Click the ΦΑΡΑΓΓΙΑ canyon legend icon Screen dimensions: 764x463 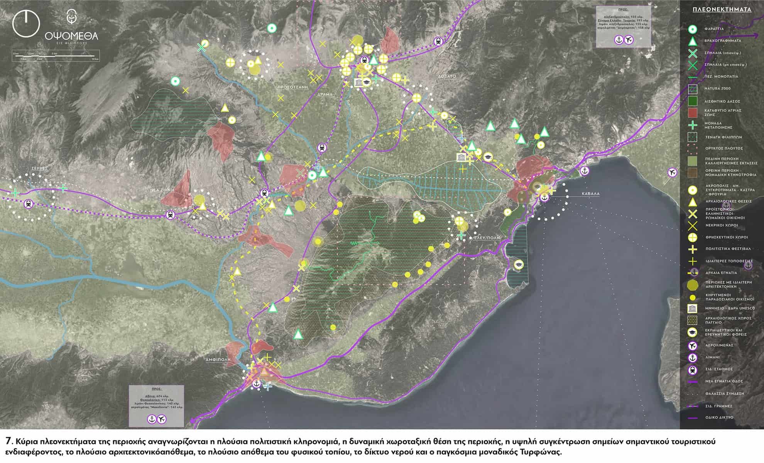(x=693, y=29)
